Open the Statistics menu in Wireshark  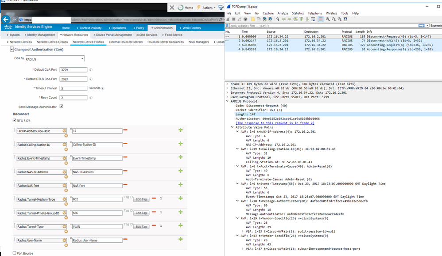tap(298, 13)
